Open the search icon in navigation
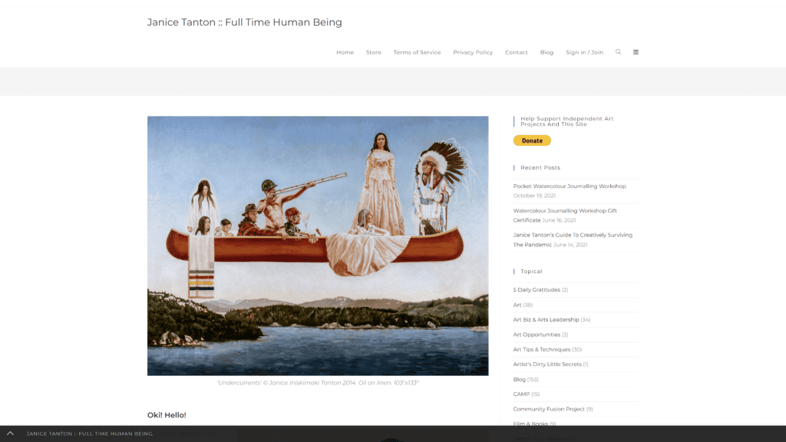786x442 pixels. (618, 52)
